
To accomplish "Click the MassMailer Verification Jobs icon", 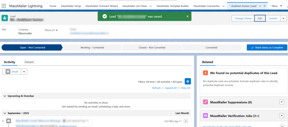I will [x=206, y=115].
